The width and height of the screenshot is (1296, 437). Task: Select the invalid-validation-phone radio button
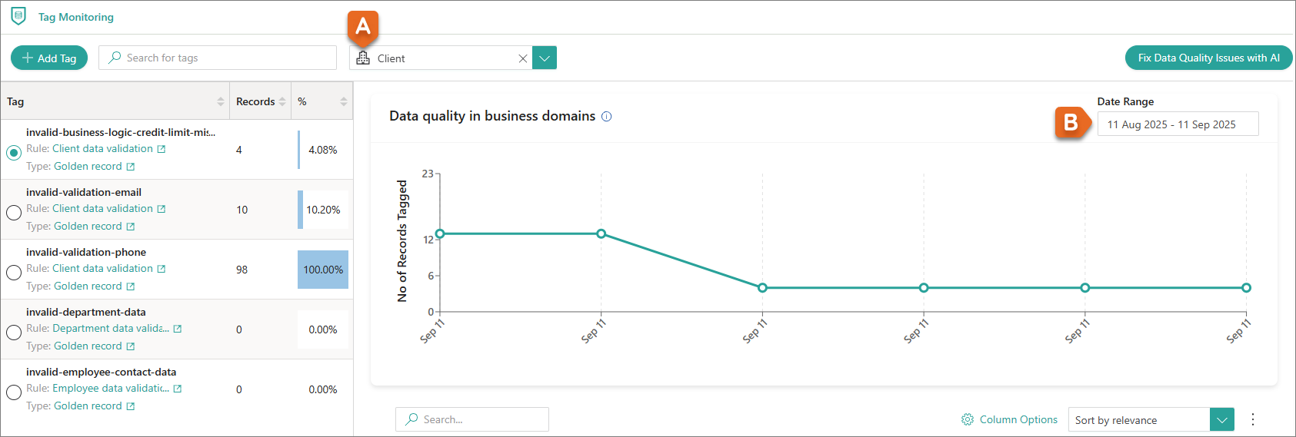point(13,273)
